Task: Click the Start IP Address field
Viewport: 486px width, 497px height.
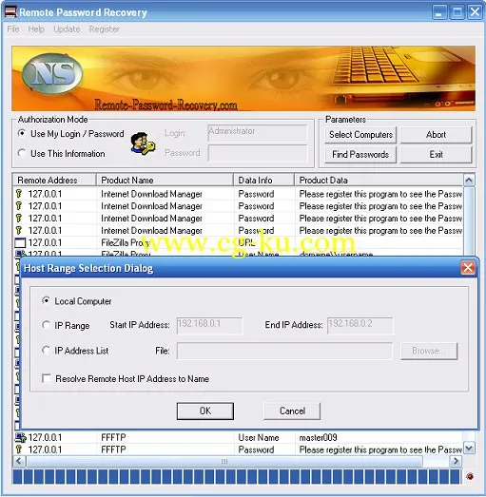Action: click(x=209, y=326)
